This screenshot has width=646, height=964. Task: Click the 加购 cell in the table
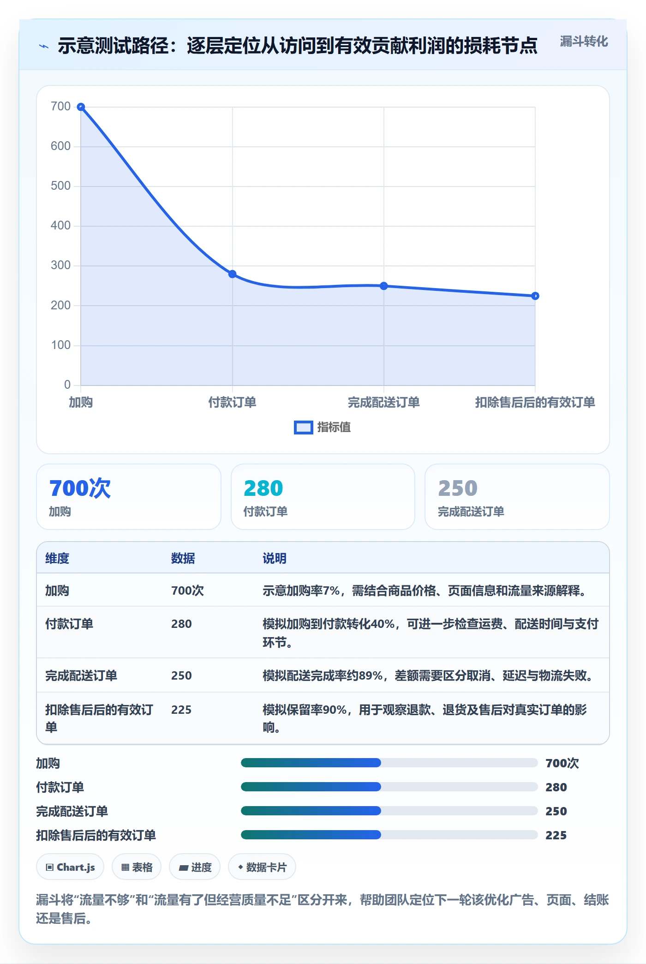pos(57,590)
